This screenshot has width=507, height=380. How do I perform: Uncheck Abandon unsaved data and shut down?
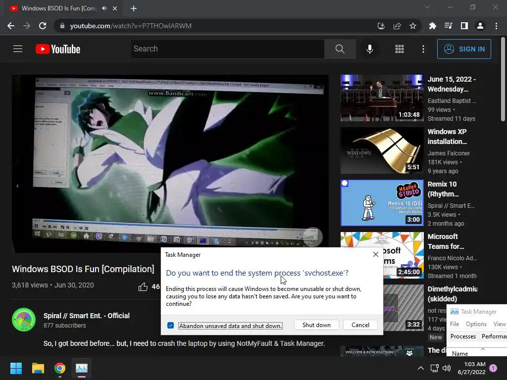coord(170,326)
